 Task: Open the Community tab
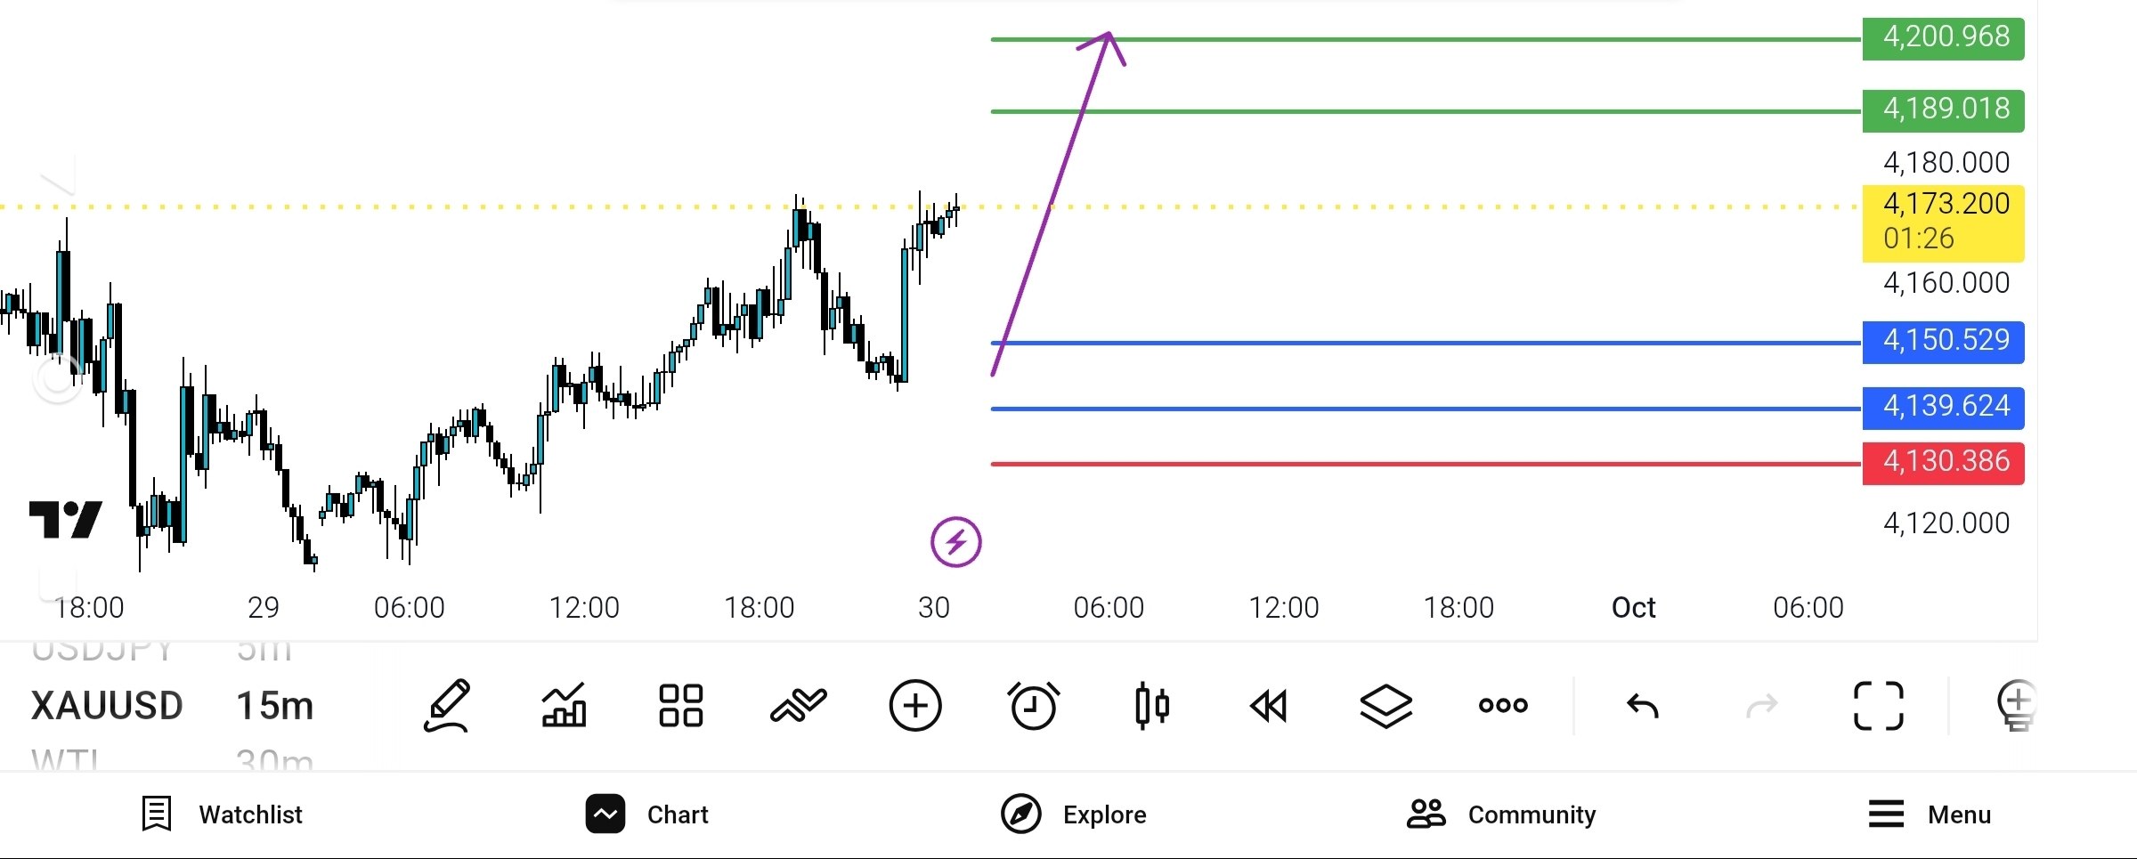tap(1501, 814)
